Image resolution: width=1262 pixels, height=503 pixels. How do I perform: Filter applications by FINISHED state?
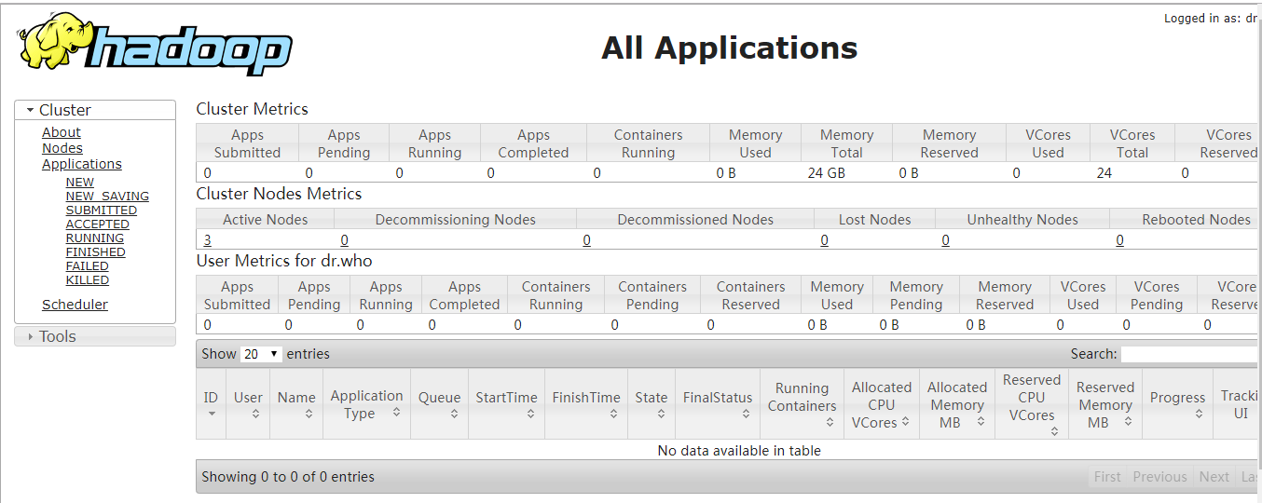point(95,251)
